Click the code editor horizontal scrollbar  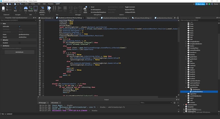[x=98, y=97]
